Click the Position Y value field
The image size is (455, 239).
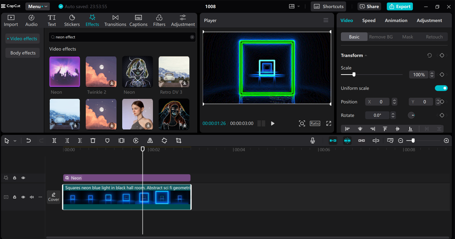pos(421,102)
